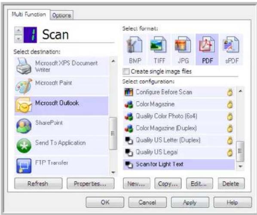Confirm with the OK button
Screen dimensions: 257x215
pos(105,202)
